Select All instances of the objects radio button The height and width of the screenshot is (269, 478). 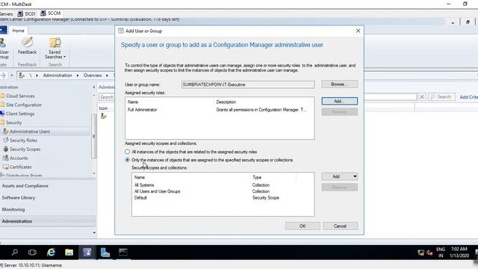click(x=128, y=152)
